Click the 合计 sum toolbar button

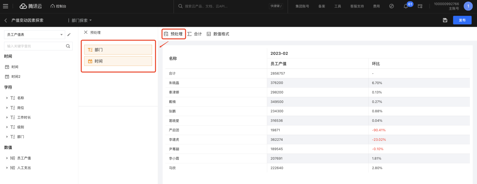click(x=195, y=34)
